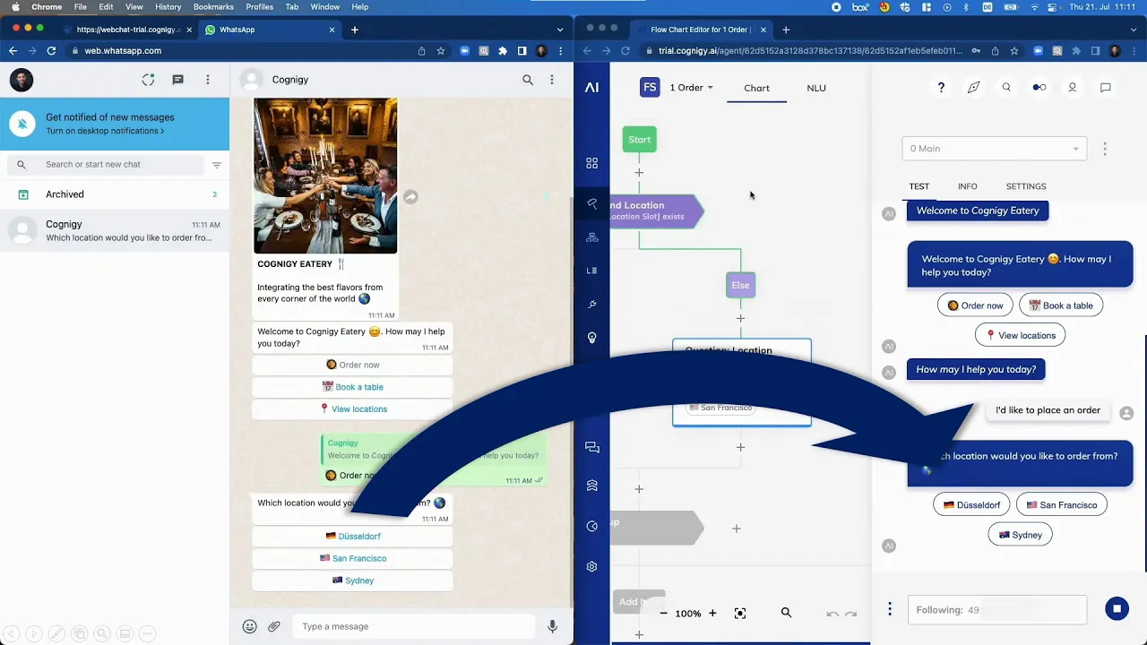Open lightbulb icon in Cognigy sidebar

click(x=591, y=338)
